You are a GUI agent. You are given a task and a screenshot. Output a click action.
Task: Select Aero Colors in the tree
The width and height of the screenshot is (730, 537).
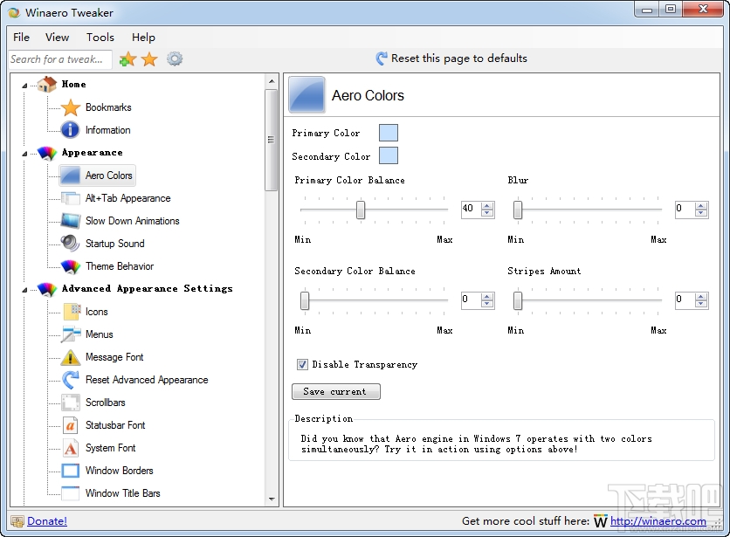[x=97, y=176]
